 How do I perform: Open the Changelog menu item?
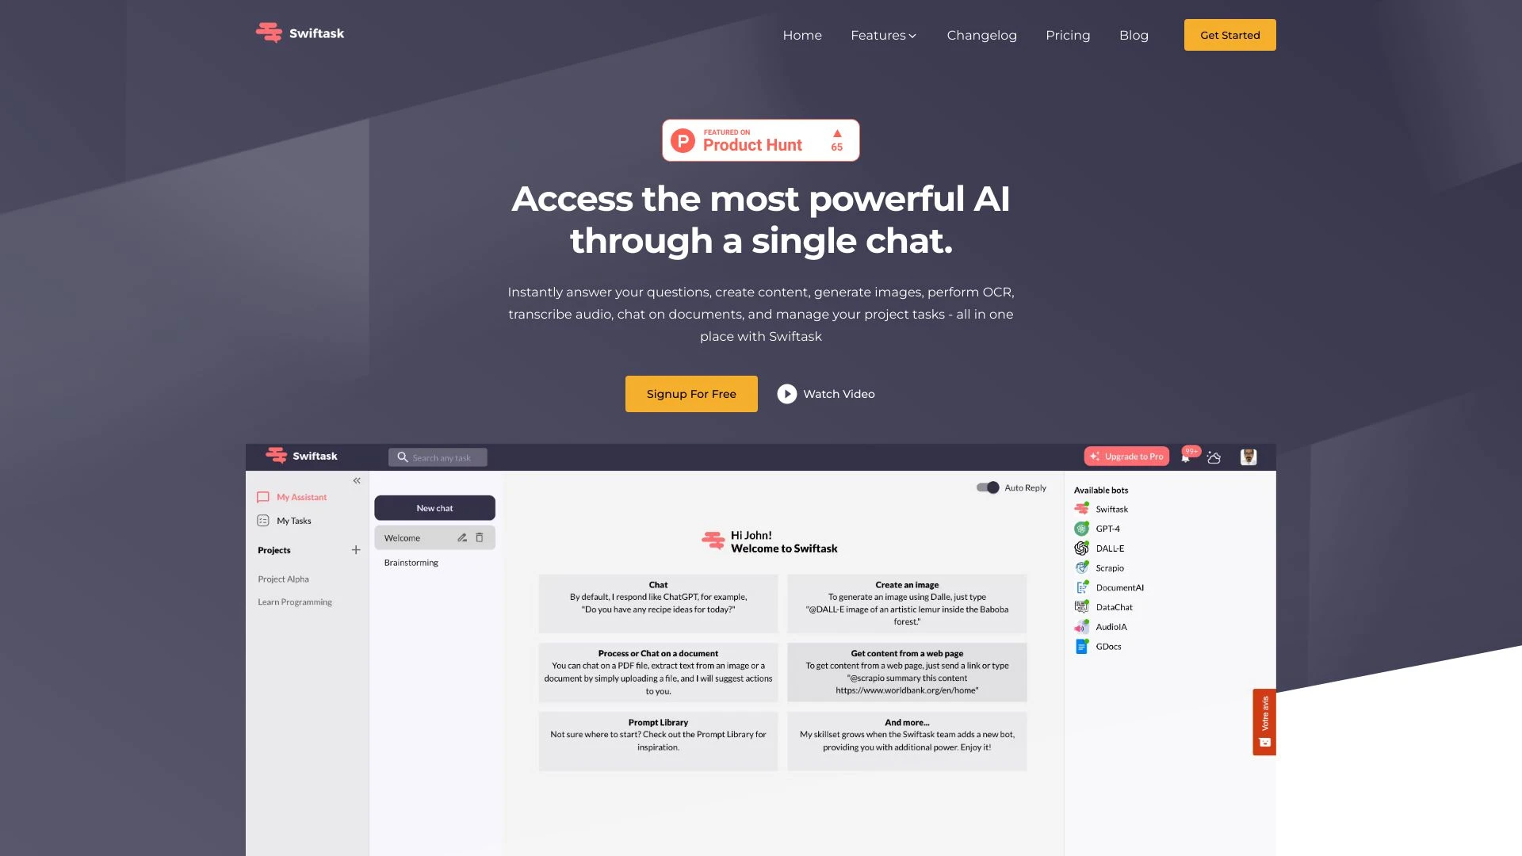point(981,35)
